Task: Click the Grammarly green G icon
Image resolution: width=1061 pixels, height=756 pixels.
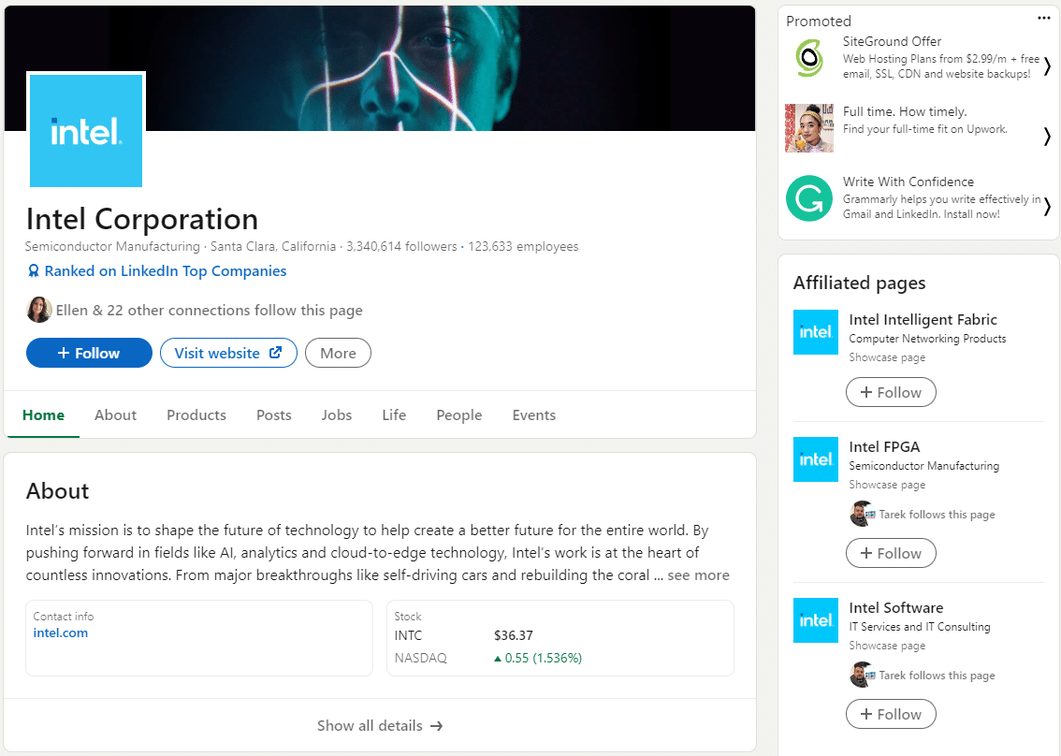Action: pos(808,198)
